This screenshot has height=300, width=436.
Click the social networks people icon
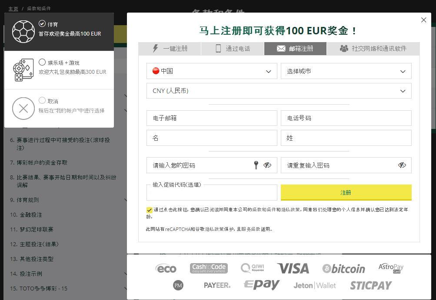(344, 49)
